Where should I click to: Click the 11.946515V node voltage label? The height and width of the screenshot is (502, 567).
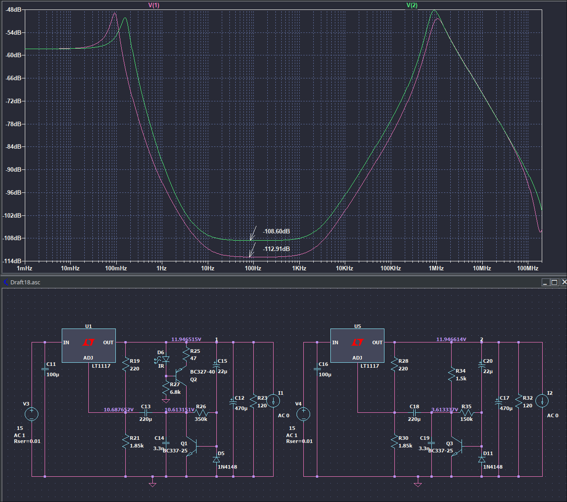click(x=186, y=339)
